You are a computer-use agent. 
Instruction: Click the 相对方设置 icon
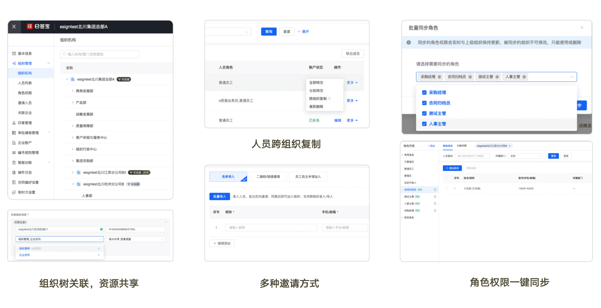click(x=14, y=192)
